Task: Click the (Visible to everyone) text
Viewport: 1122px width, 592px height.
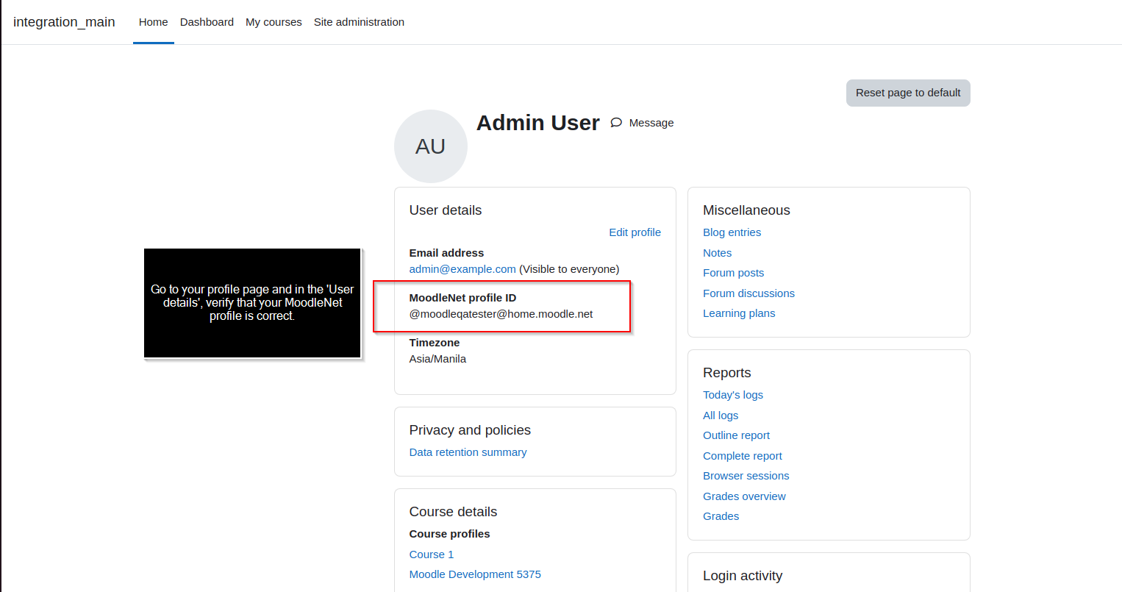Action: coord(569,269)
